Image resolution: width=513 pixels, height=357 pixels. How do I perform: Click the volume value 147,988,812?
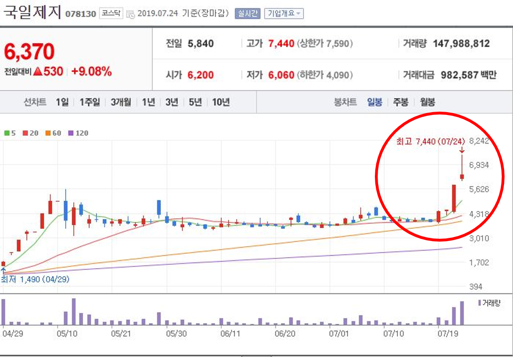click(x=461, y=44)
